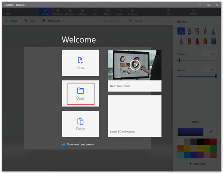Select the turquoise color swatch
Image resolution: width=223 pixels, height=173 pixels.
(x=180, y=155)
